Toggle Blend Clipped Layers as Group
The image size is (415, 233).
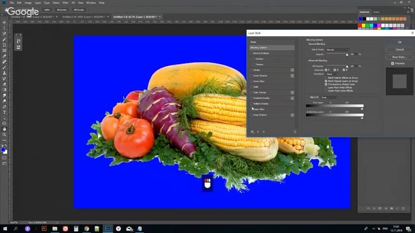click(x=326, y=81)
